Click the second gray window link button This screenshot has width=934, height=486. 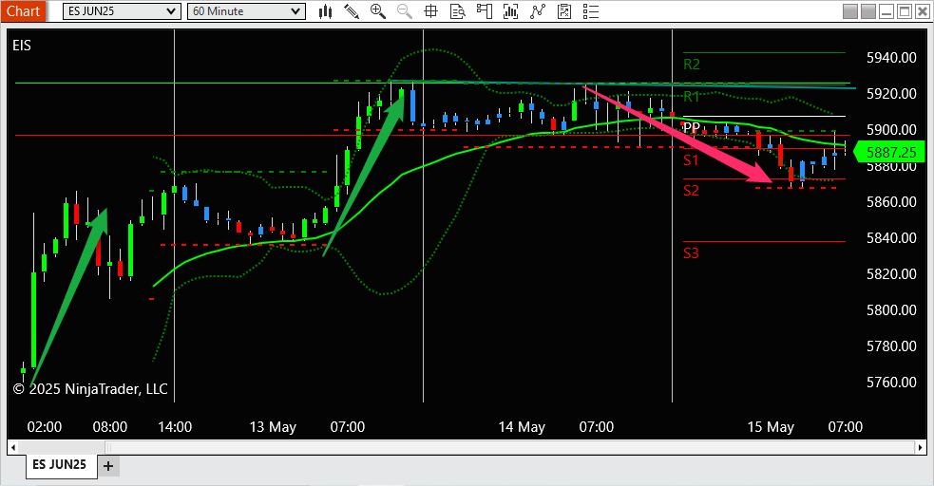tap(868, 11)
